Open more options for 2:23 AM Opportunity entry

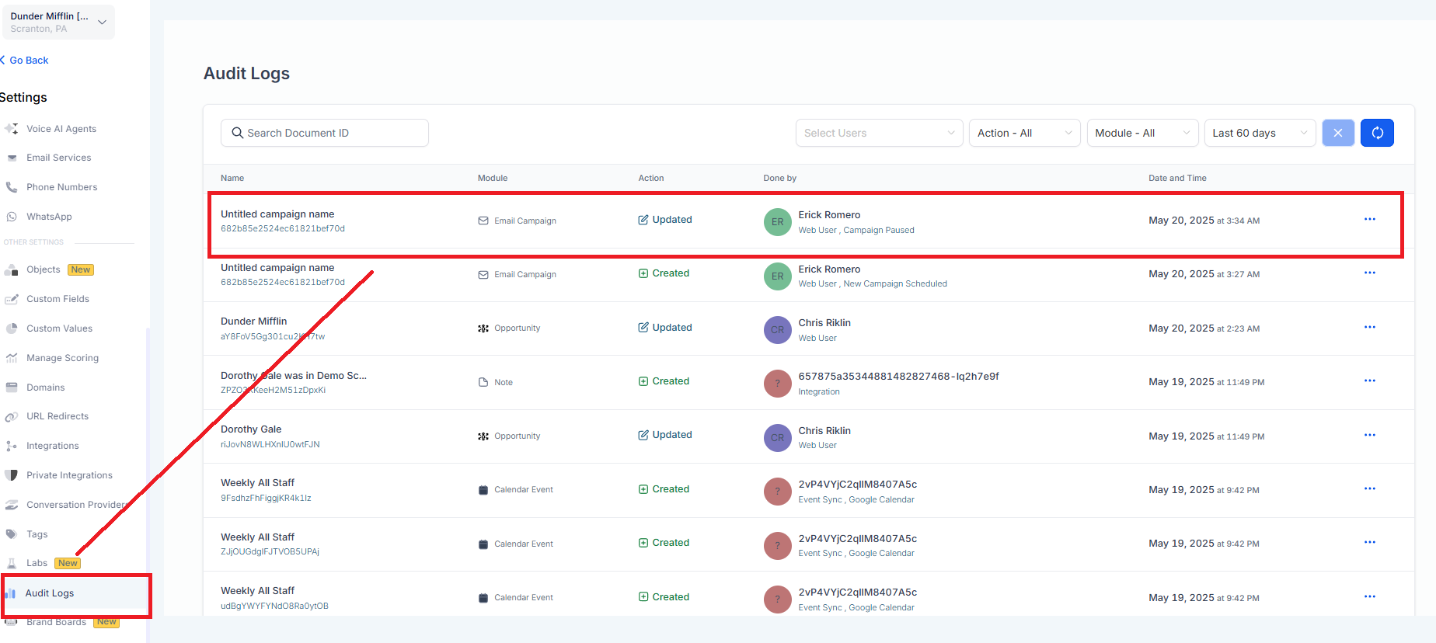[1370, 327]
